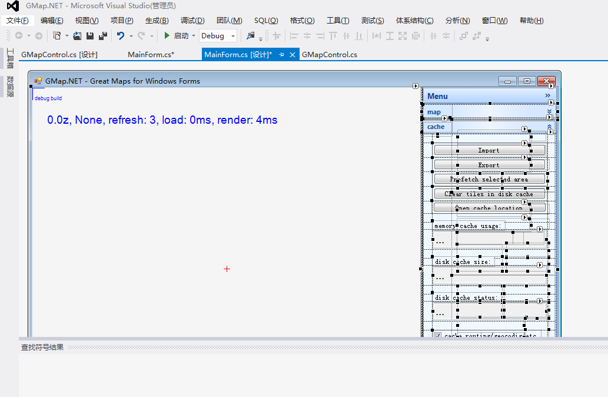608x397 pixels.
Task: Open the 视图(V) menu
Action: point(87,21)
